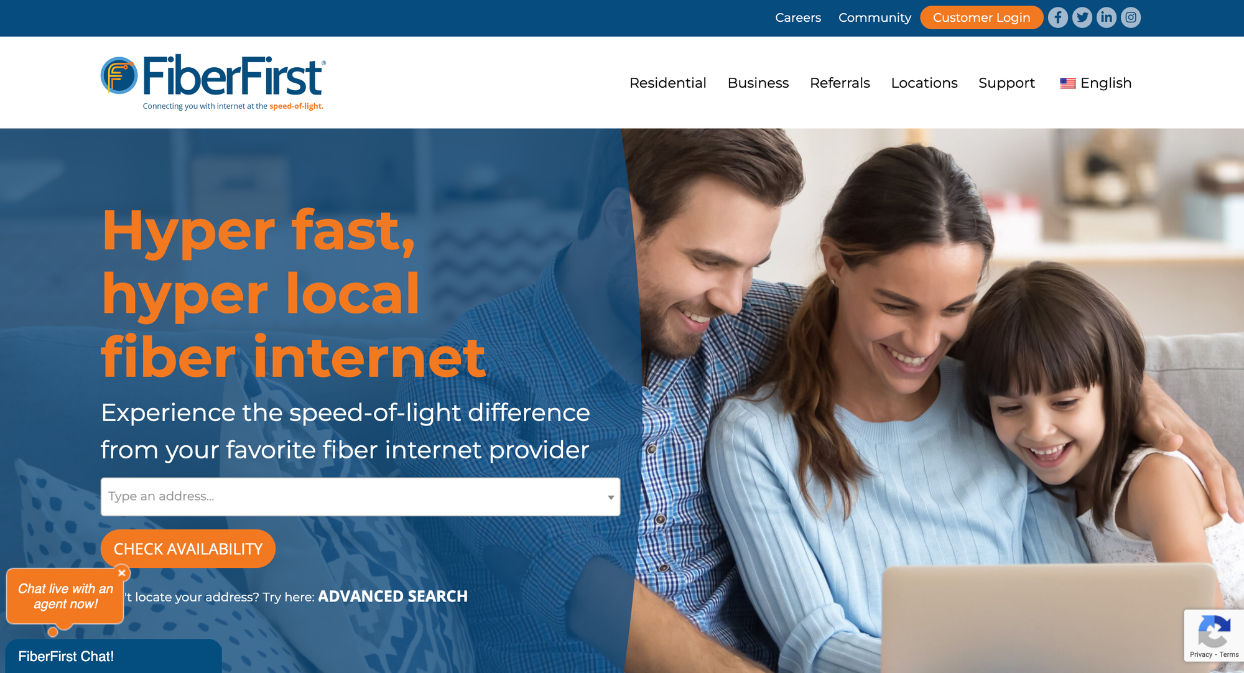Click the Referrals navigation tab

pos(840,83)
